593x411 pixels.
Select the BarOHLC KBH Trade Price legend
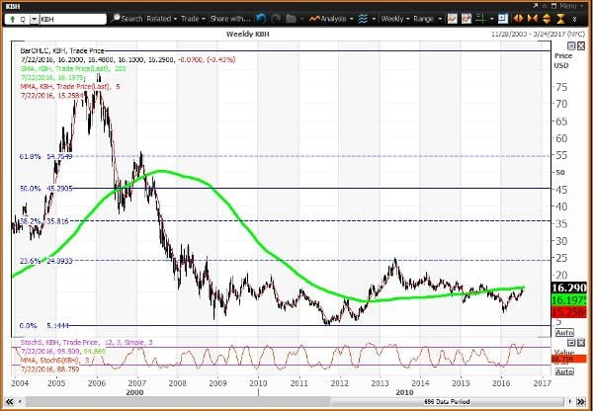click(62, 50)
